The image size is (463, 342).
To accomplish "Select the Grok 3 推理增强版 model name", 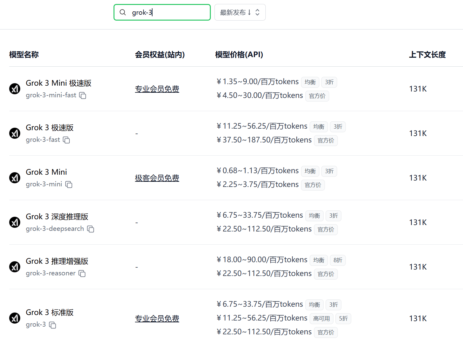I will (57, 261).
